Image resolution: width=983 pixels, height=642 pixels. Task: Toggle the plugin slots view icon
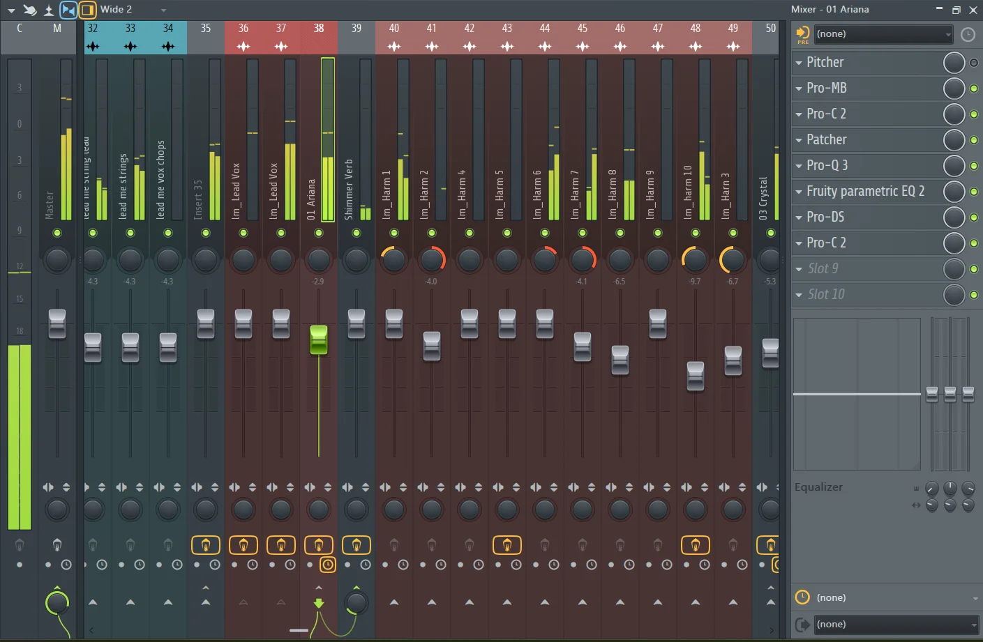[87, 10]
